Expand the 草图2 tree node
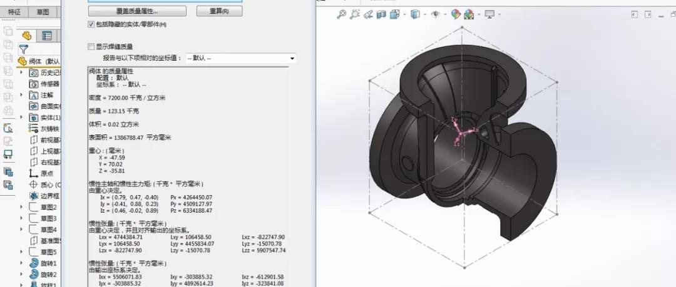Screen dimensions: 676x287 coord(21,207)
